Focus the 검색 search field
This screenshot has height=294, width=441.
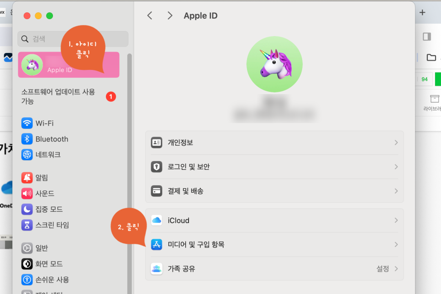point(73,39)
